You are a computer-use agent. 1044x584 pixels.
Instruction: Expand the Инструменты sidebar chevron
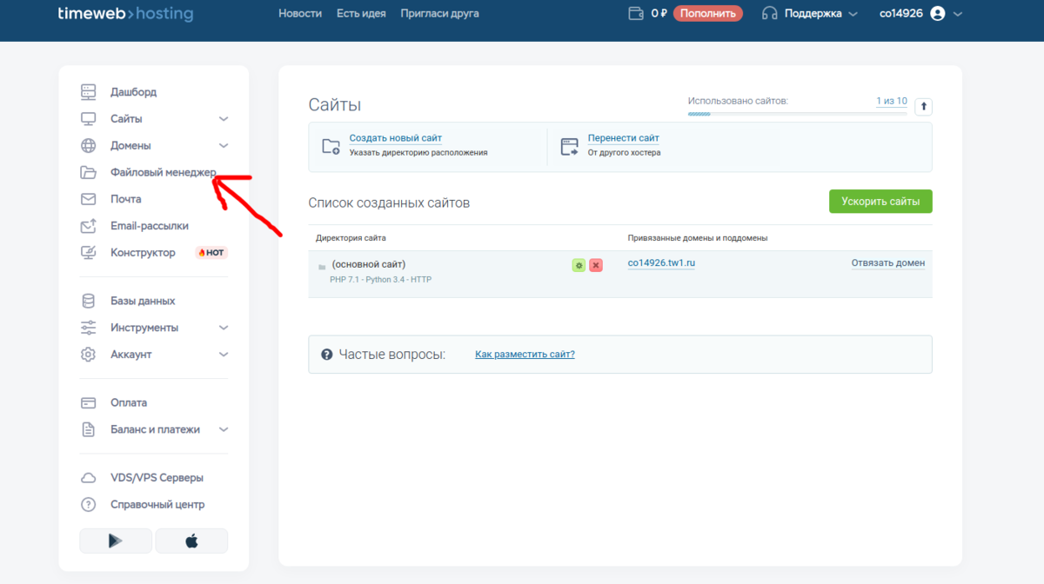click(224, 328)
